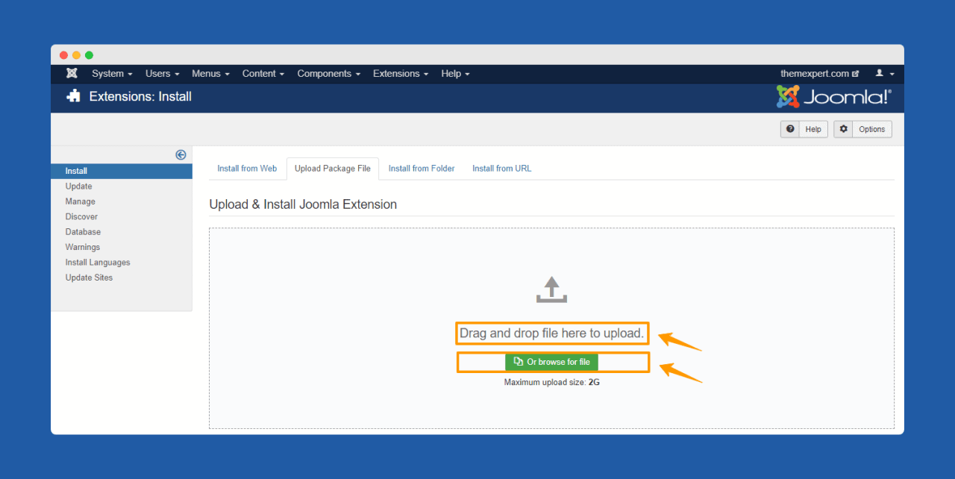
Task: Click the upload arrow icon in the drop area
Action: (x=551, y=289)
